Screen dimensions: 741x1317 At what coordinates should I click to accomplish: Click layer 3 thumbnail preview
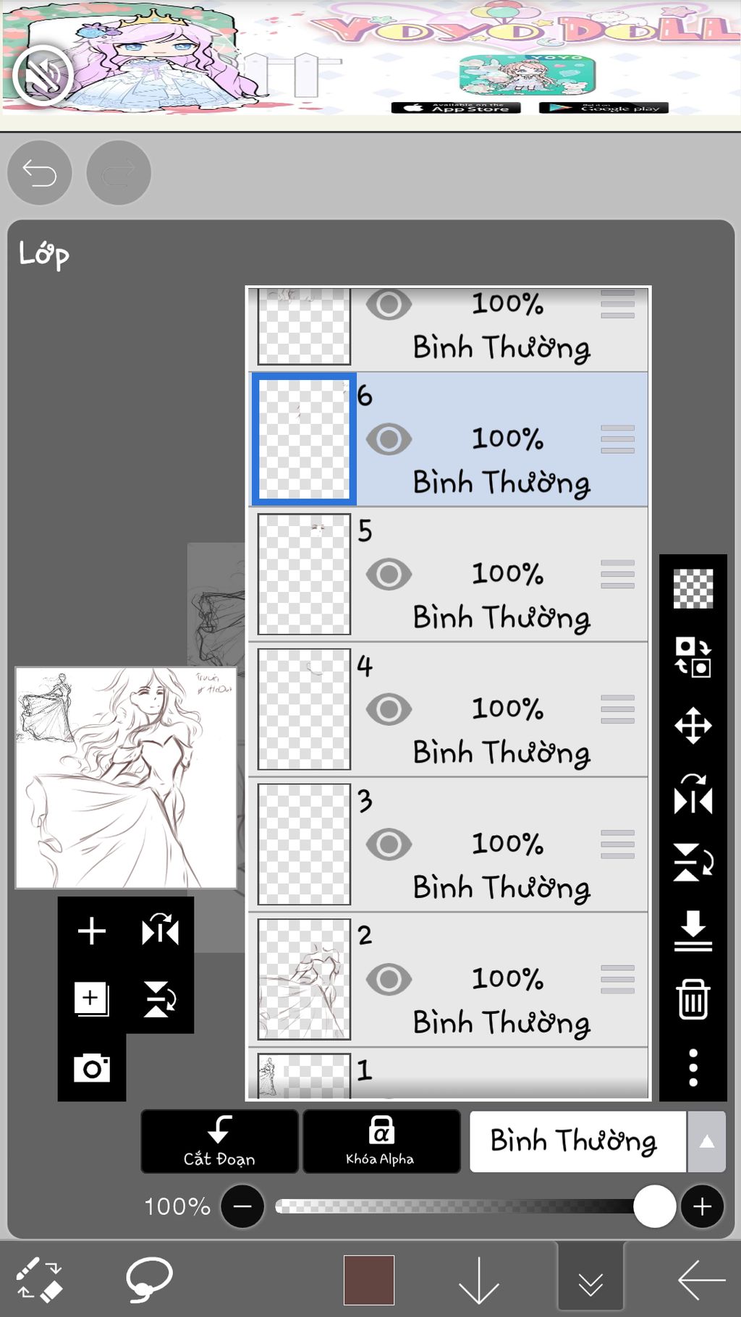pyautogui.click(x=304, y=844)
